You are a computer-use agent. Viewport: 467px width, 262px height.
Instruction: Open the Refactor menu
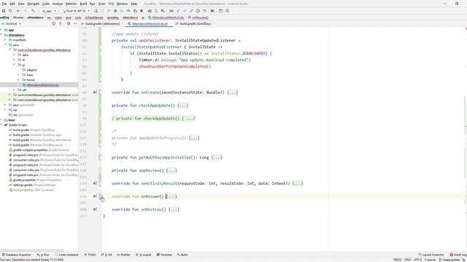tap(72, 4)
